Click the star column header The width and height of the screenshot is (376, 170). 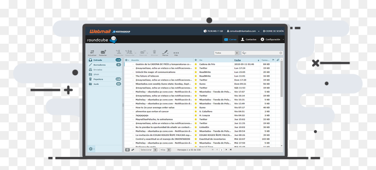coord(196,60)
